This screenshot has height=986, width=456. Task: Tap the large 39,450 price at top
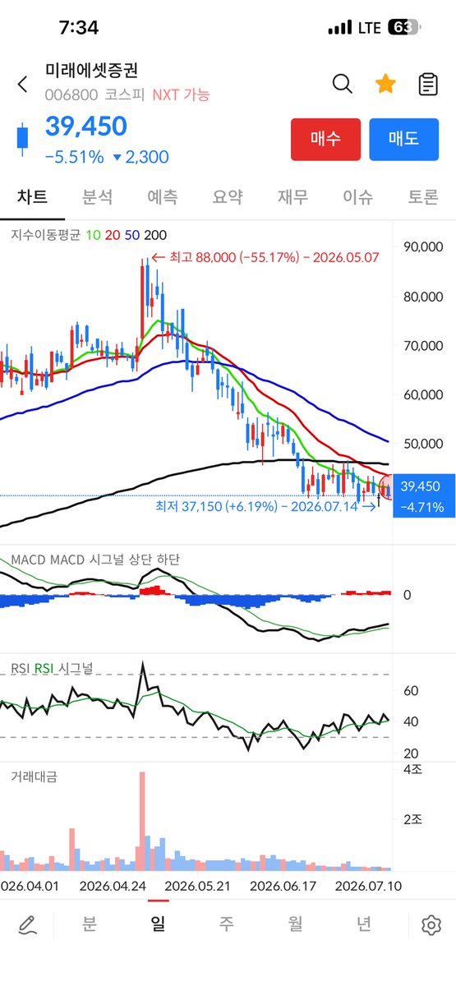click(x=85, y=127)
